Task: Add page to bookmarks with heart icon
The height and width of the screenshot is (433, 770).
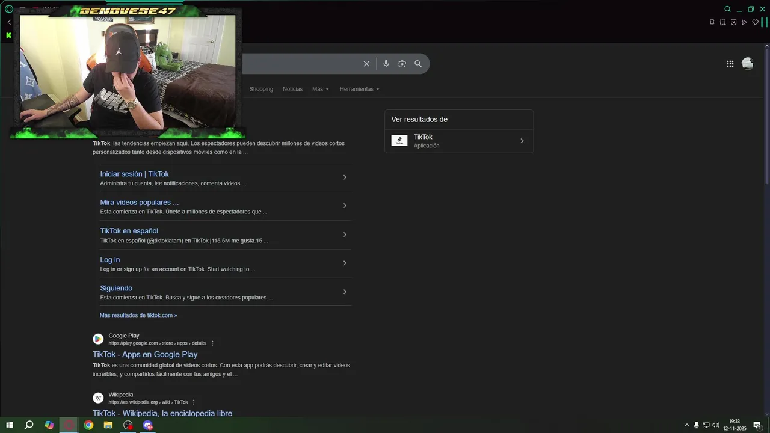Action: (756, 22)
